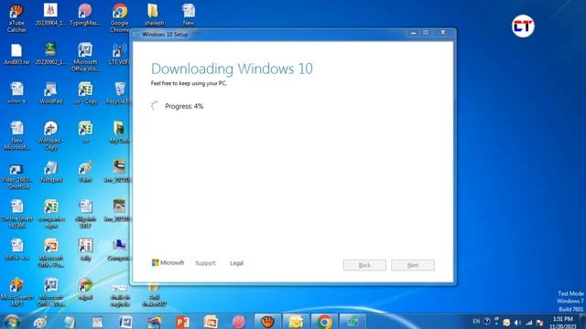Open Action Center flag in tray
This screenshot has width=586, height=329.
(539, 323)
